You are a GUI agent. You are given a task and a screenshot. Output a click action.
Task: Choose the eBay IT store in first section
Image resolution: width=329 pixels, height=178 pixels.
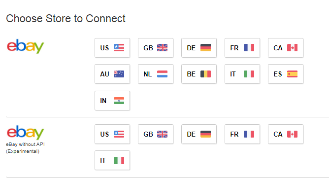pos(242,74)
